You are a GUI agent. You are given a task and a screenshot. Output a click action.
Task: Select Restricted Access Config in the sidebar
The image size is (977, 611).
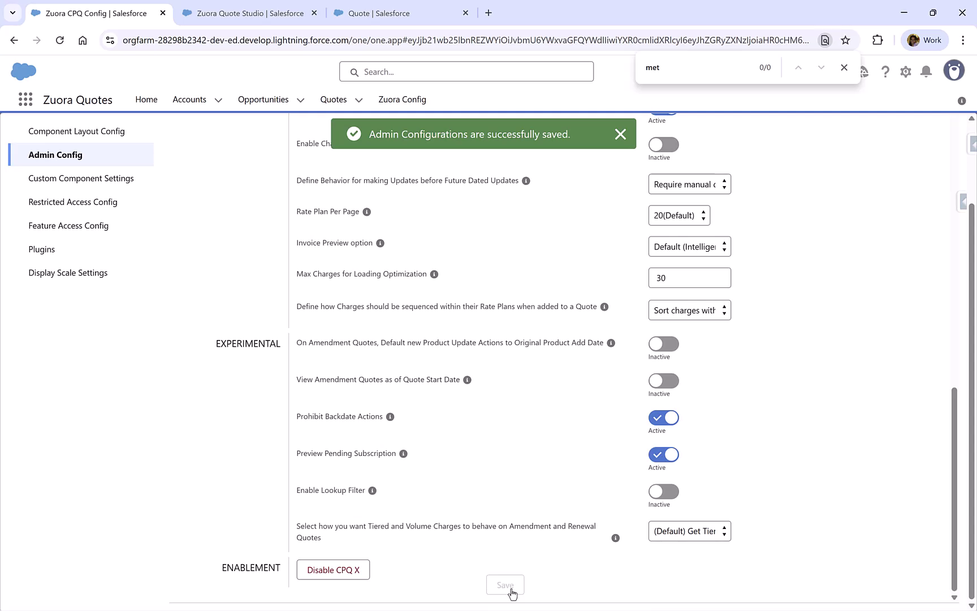tap(73, 201)
